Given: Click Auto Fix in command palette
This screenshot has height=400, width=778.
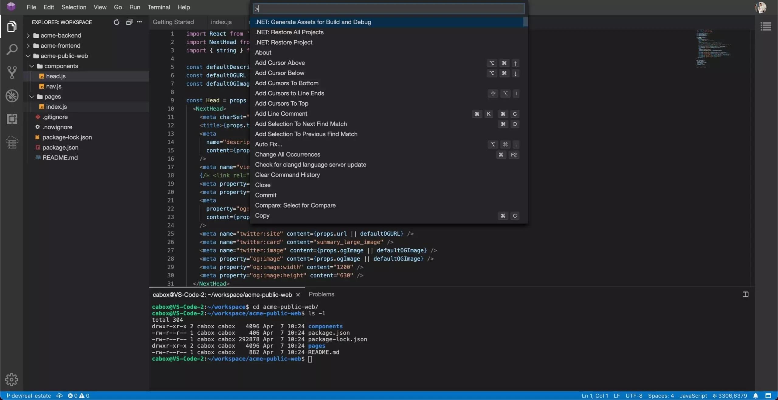Looking at the screenshot, I should [268, 144].
